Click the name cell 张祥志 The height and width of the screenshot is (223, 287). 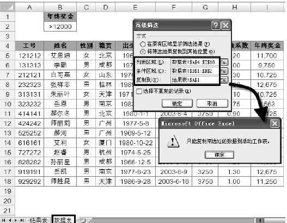point(60,85)
